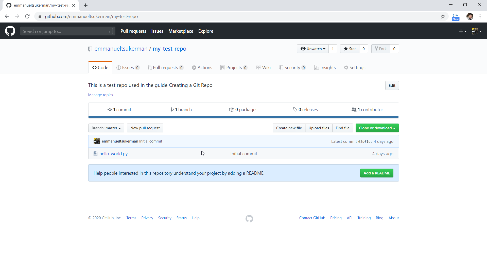
Task: Click the repository book icon beside owner name
Action: [90, 49]
